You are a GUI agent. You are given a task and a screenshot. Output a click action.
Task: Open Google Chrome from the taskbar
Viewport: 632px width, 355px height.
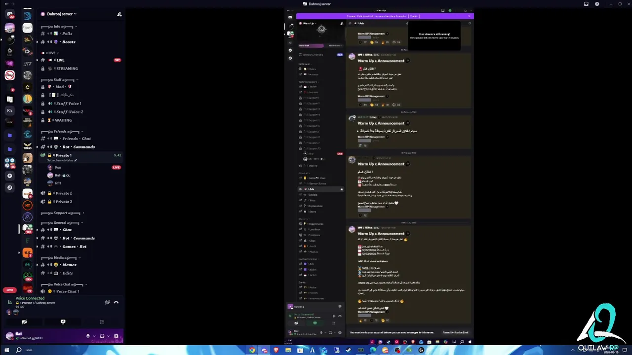tap(252, 350)
